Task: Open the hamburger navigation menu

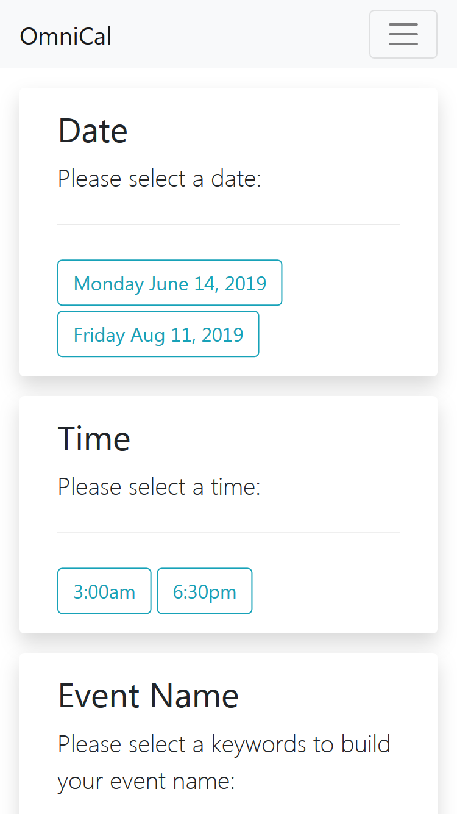Action: tap(403, 34)
